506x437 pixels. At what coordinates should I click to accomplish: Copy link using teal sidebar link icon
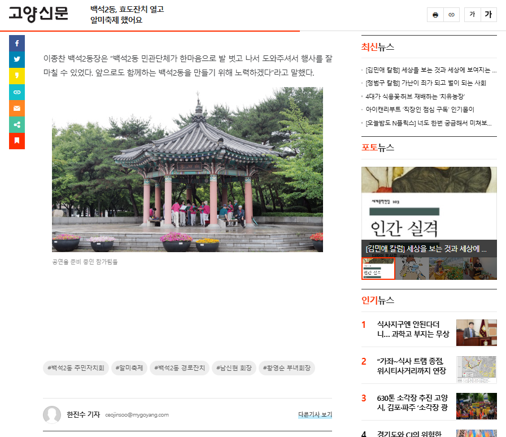pyautogui.click(x=17, y=92)
